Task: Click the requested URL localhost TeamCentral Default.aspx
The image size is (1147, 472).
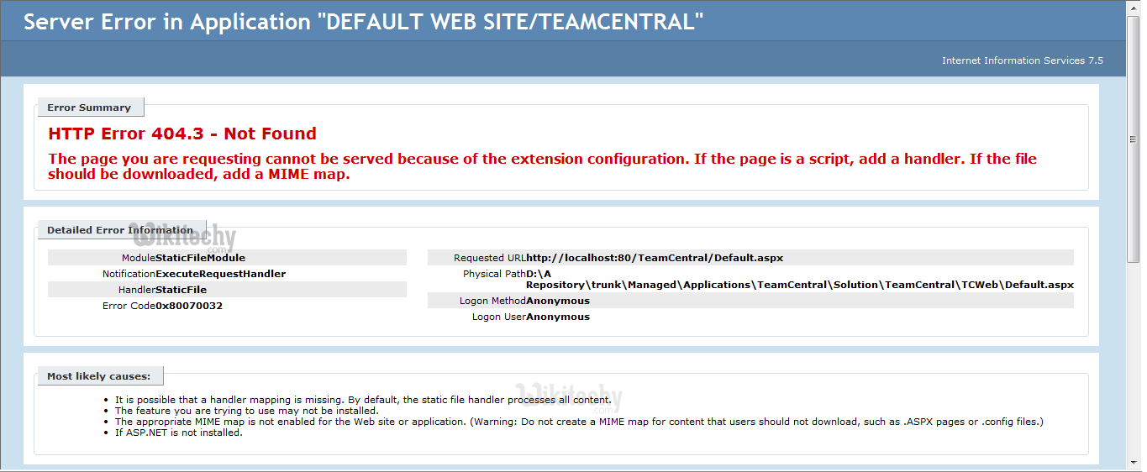Action: coord(655,258)
